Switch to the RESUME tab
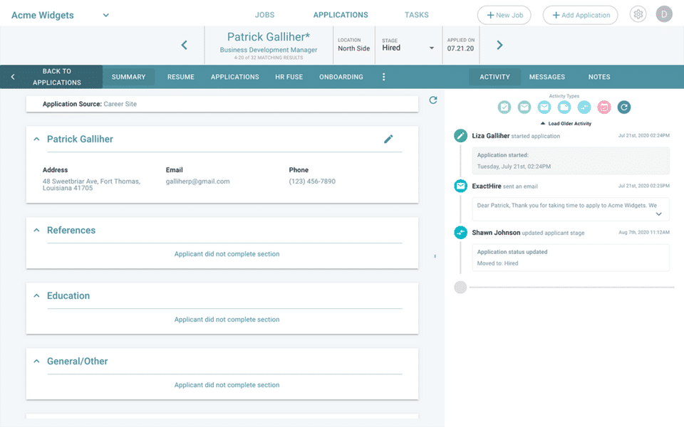The height and width of the screenshot is (427, 684). [x=181, y=77]
